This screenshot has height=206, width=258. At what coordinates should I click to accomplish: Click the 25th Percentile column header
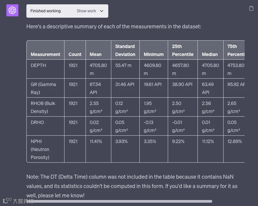coord(182,50)
